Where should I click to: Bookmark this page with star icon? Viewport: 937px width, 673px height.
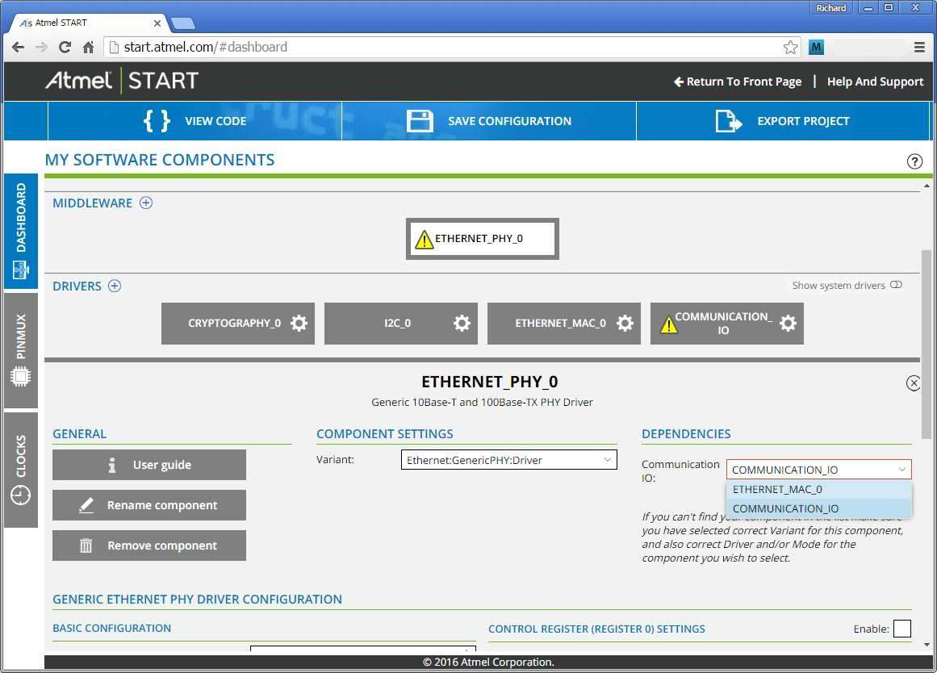click(x=791, y=48)
